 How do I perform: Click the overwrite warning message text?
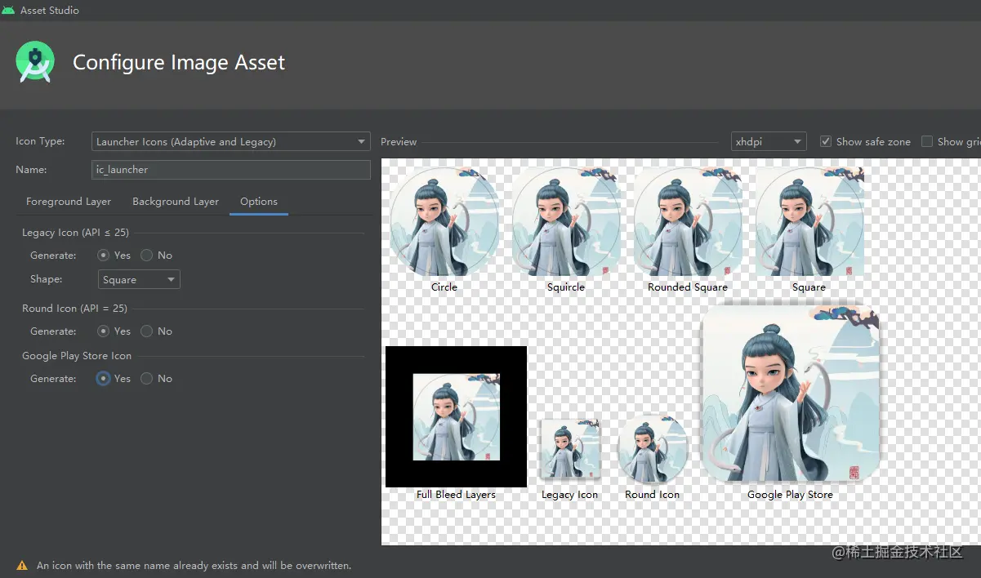[194, 565]
